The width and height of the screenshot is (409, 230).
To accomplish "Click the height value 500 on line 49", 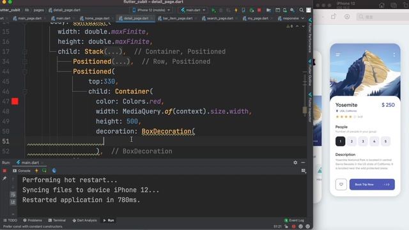I will [132, 121].
